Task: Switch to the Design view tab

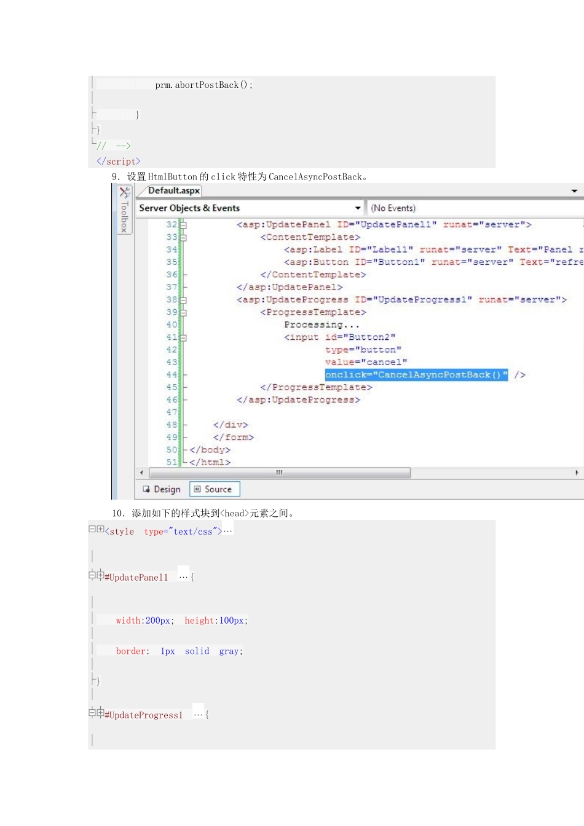Action: click(x=162, y=489)
